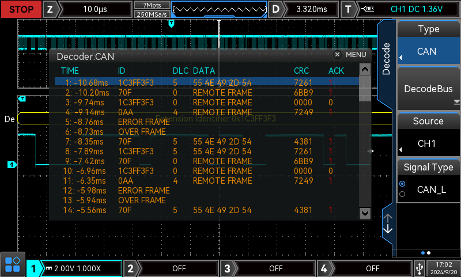Image resolution: width=461 pixels, height=277 pixels.
Task: Click the Z zoom timebase icon
Action: click(x=50, y=9)
